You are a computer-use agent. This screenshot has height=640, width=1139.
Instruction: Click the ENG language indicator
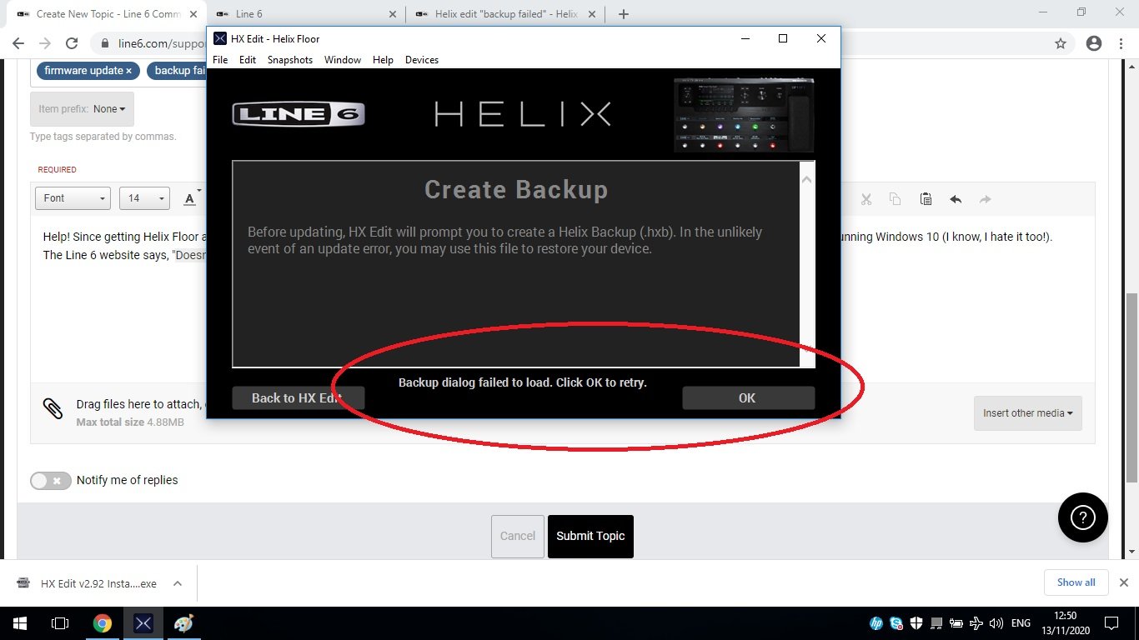pyautogui.click(x=1021, y=623)
